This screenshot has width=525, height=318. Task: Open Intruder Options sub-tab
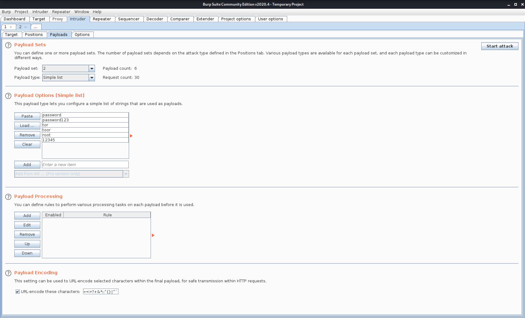[82, 35]
